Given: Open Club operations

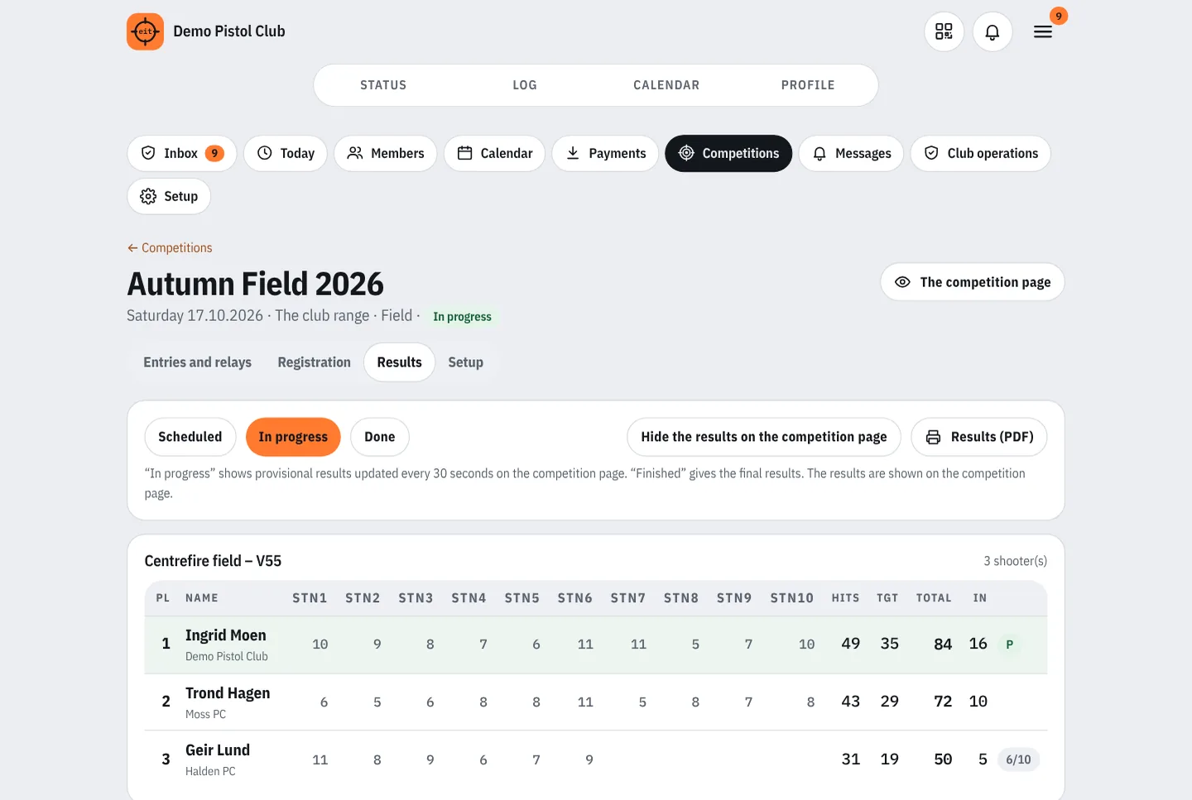Looking at the screenshot, I should point(981,153).
